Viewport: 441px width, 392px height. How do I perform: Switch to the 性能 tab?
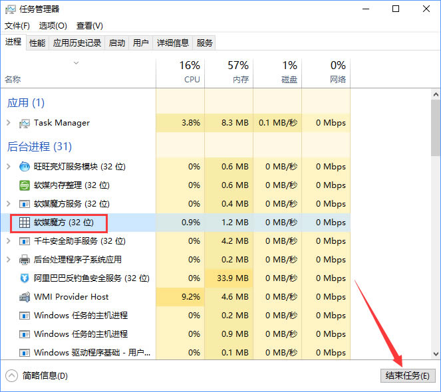tap(37, 43)
